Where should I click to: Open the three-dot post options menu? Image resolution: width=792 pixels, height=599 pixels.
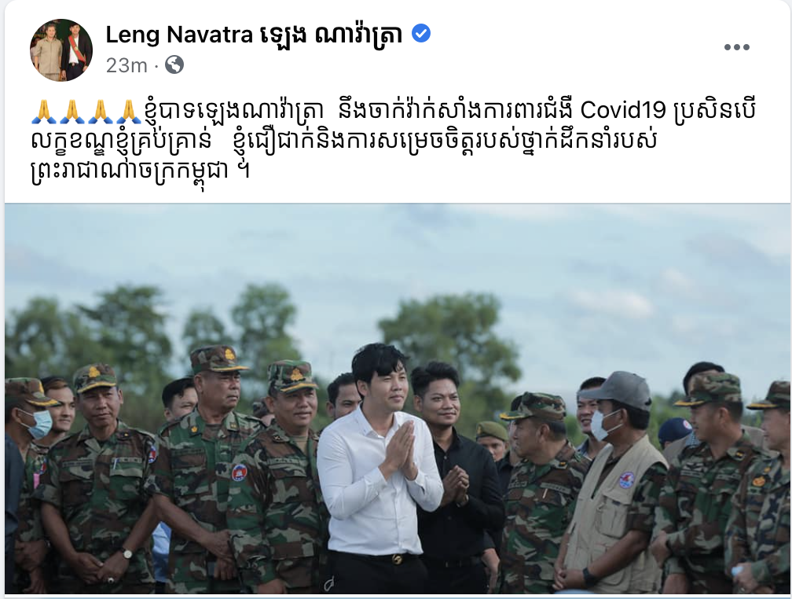[x=736, y=47]
